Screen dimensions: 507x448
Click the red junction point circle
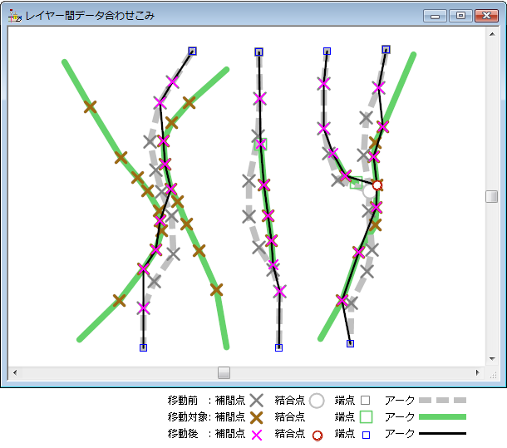377,185
